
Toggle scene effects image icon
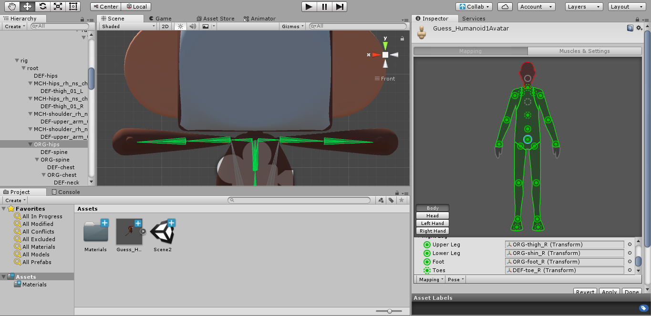tap(206, 27)
